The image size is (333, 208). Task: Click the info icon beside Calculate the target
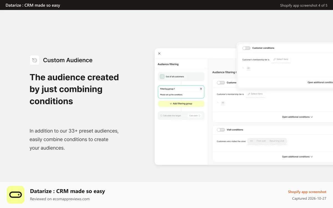pos(161,116)
